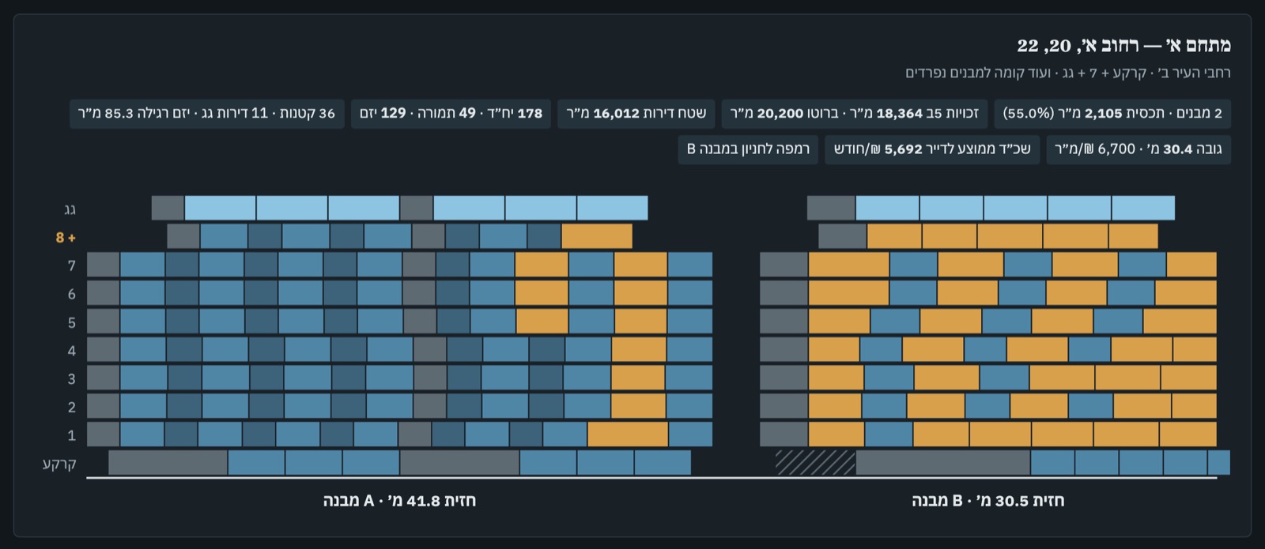Image resolution: width=1265 pixels, height=549 pixels.
Task: Select the gray core cell on building B's floor 7
Action: 784,265
